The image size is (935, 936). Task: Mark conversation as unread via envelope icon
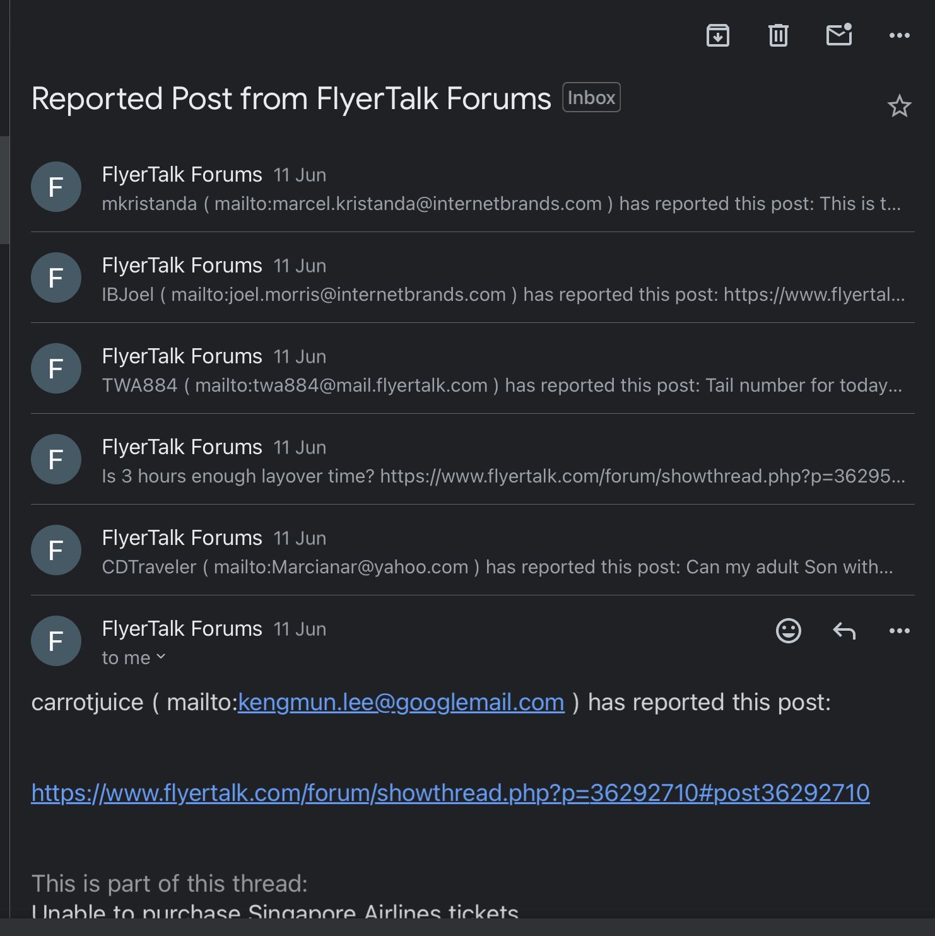pyautogui.click(x=839, y=35)
